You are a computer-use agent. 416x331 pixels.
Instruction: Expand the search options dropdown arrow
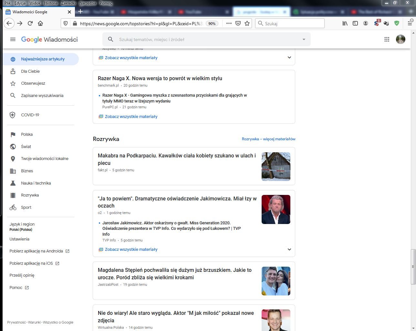304,39
